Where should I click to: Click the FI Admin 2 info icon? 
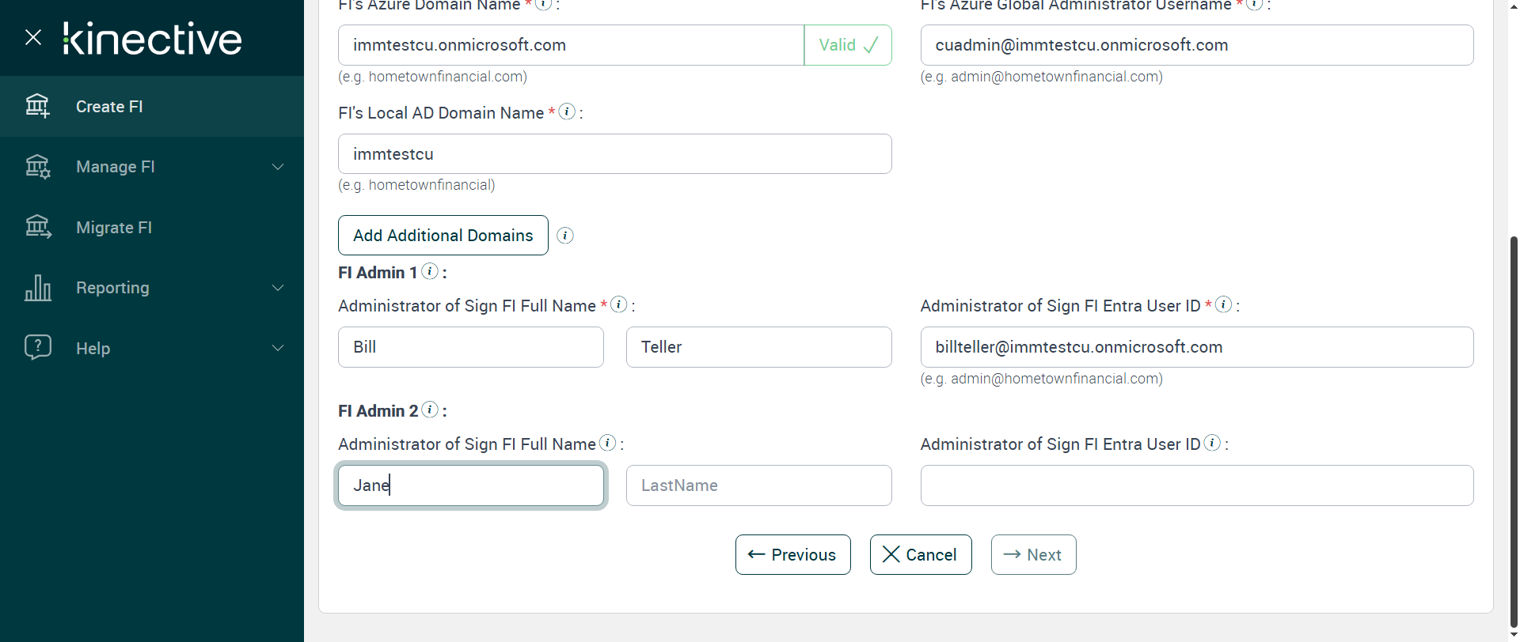(x=430, y=410)
